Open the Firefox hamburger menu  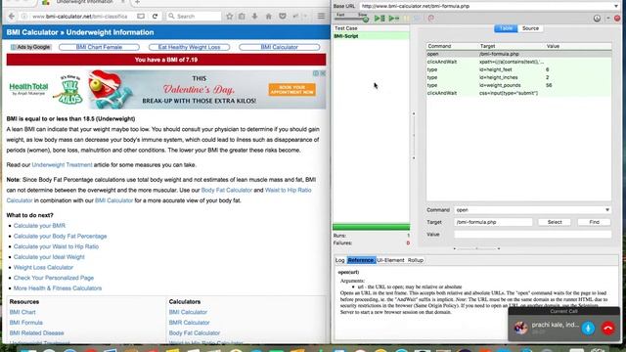pos(321,17)
